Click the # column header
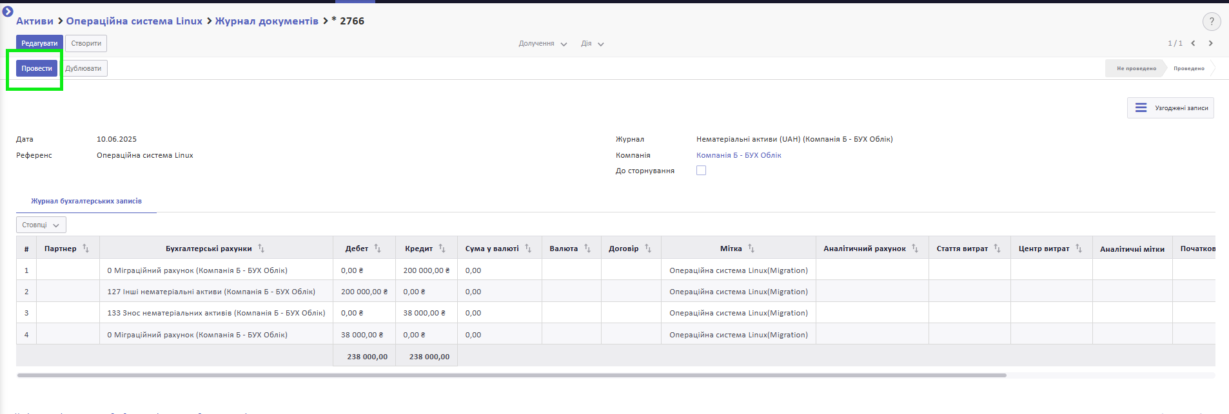 click(26, 249)
